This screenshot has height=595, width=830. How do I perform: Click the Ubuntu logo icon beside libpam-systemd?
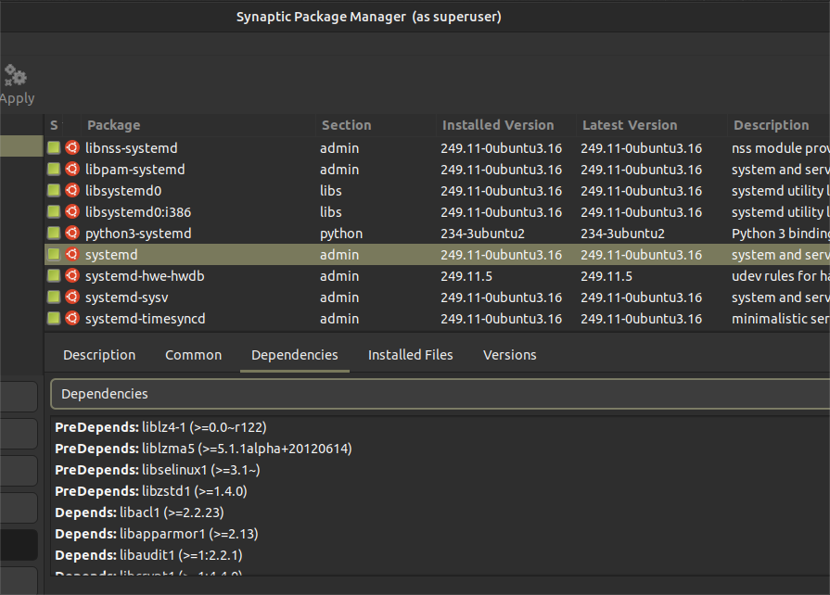[x=71, y=170]
